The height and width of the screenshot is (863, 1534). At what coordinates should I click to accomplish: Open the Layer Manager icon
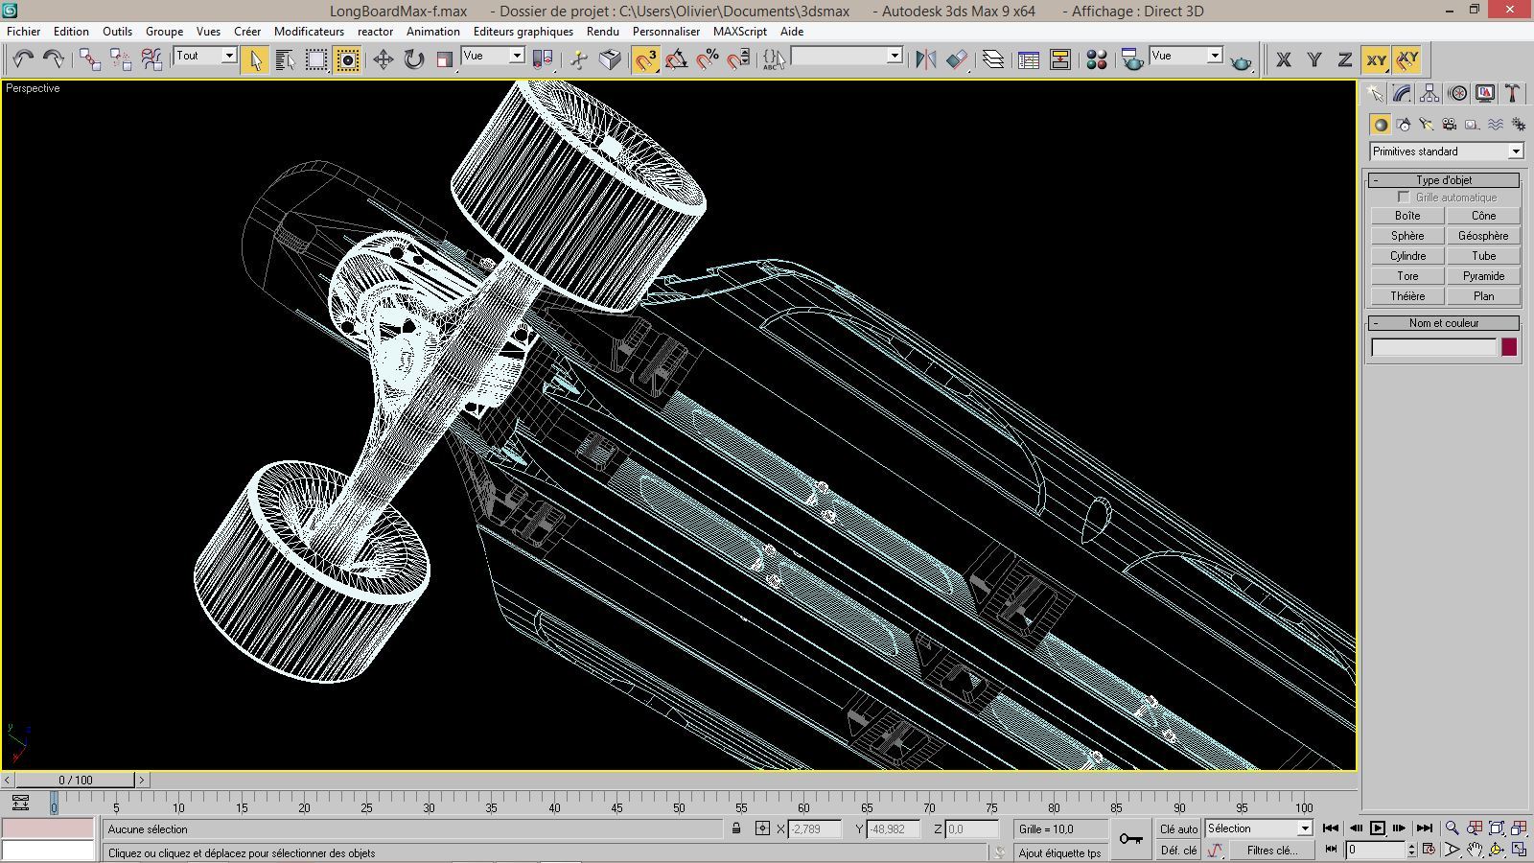pos(993,58)
